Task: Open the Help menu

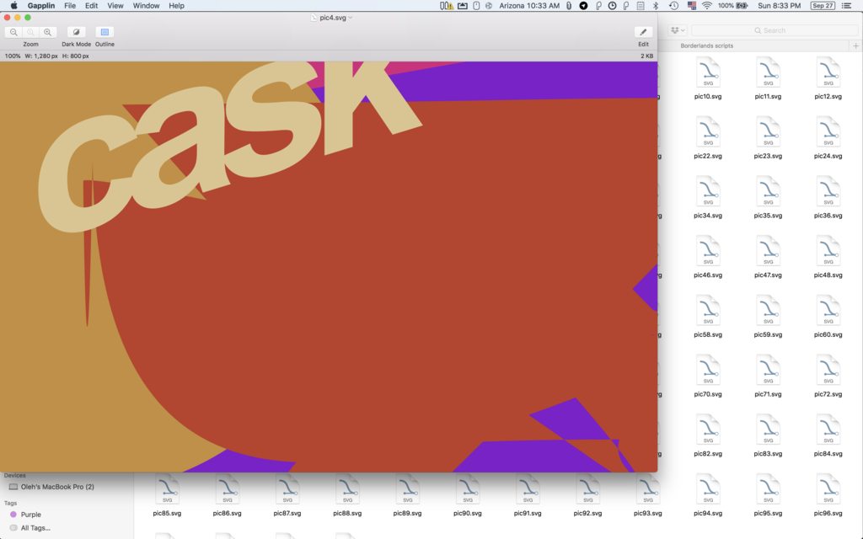Action: [x=176, y=6]
